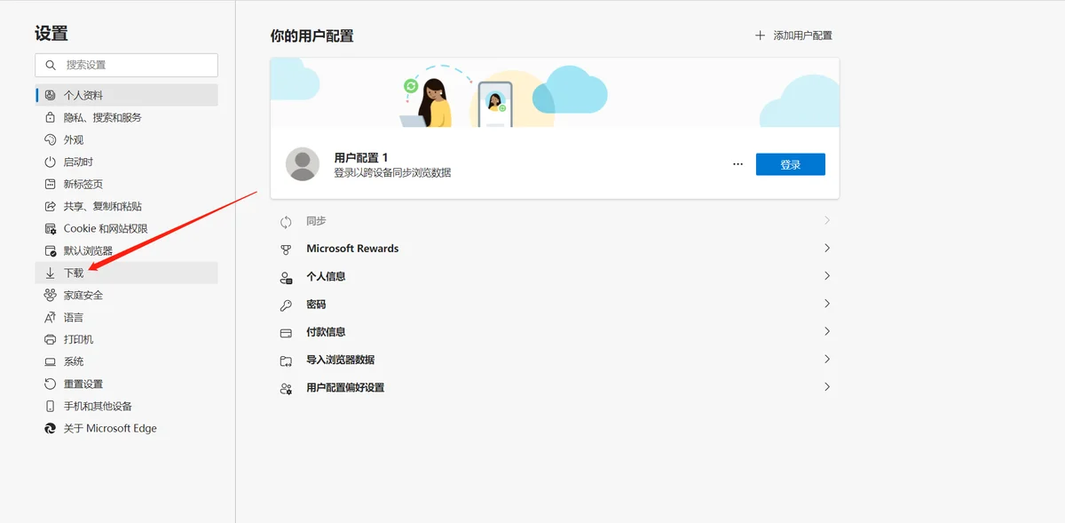Click the lock icon for 隐私、搜索和服务

51,117
